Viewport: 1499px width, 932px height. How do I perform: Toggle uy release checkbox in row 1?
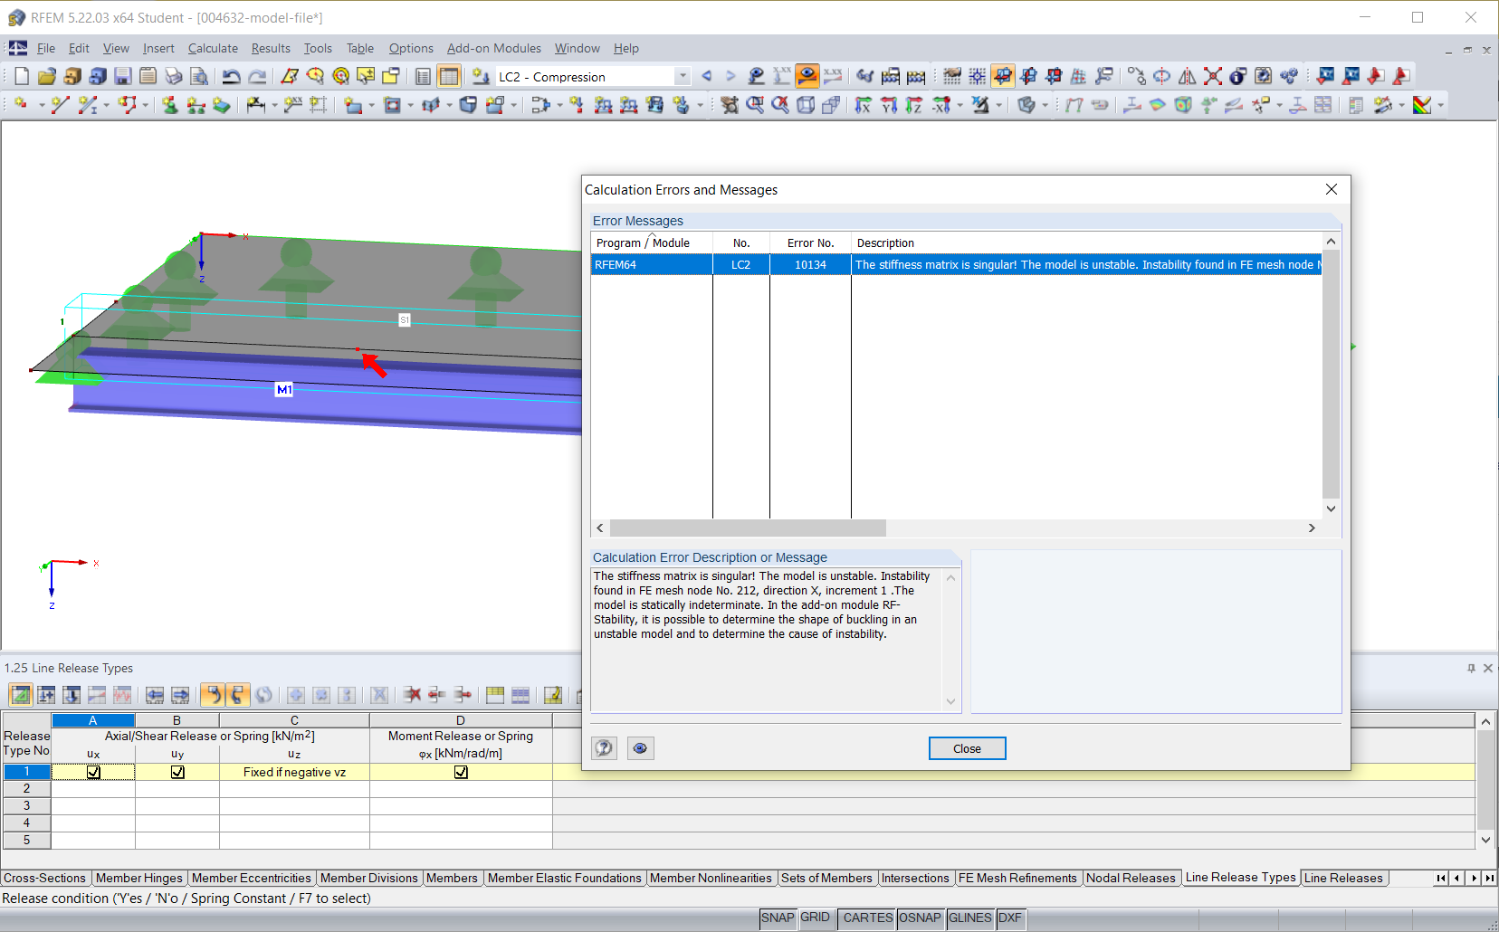click(177, 772)
